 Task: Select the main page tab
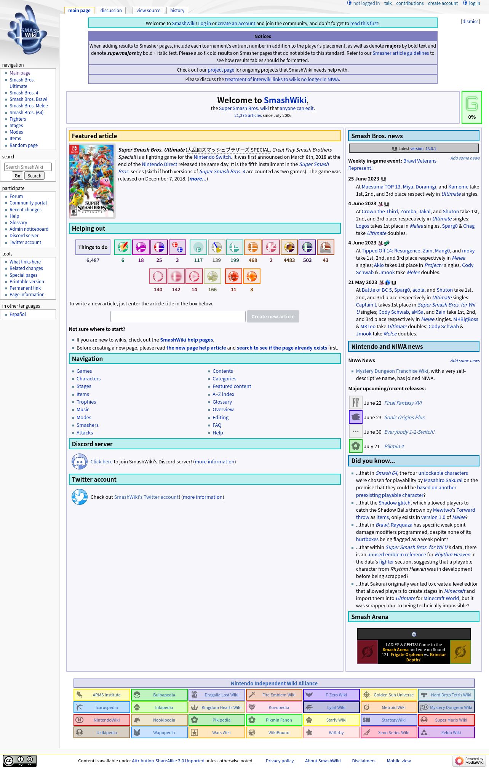pos(79,11)
